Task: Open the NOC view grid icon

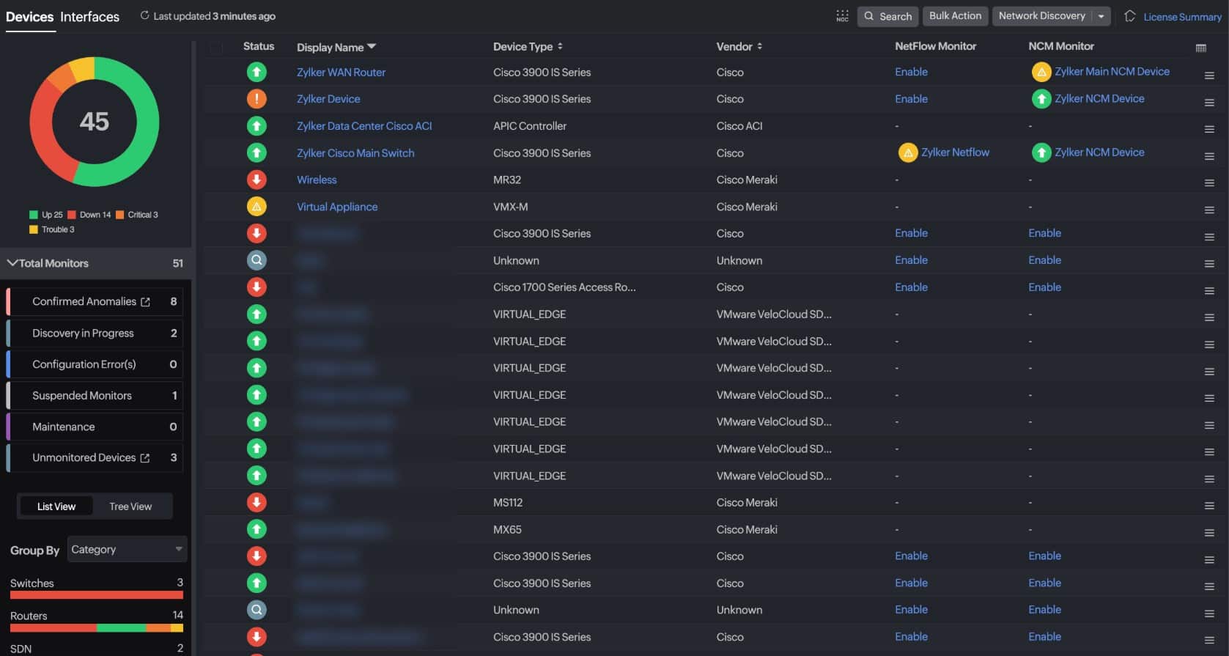Action: pos(842,16)
